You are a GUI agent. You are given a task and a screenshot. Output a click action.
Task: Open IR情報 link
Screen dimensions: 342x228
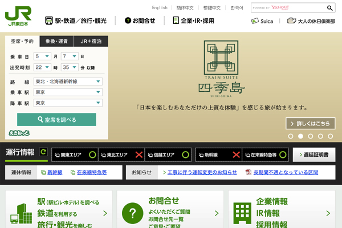[x=268, y=213]
